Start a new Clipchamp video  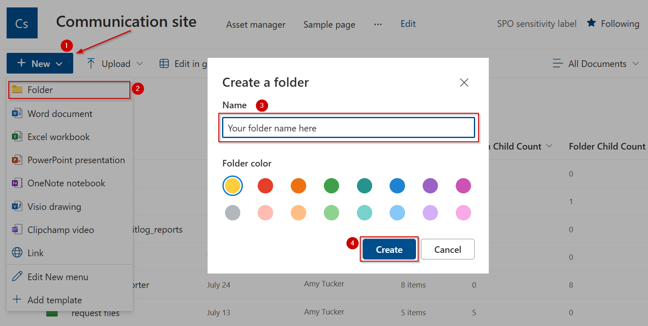(60, 229)
